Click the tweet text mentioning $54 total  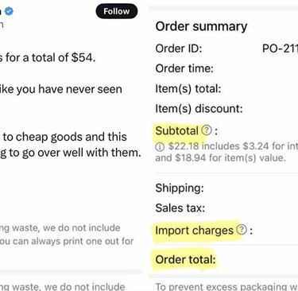tap(48, 57)
